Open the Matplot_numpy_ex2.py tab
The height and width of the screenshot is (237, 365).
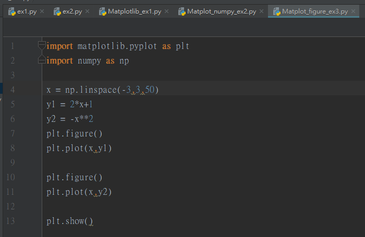point(222,11)
